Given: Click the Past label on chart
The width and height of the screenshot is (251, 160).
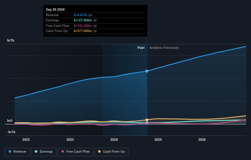Looking at the screenshot, I should 141,48.
